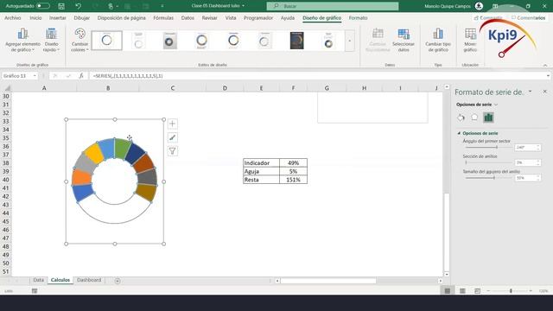Open the Cambiar colores palette

(79, 41)
